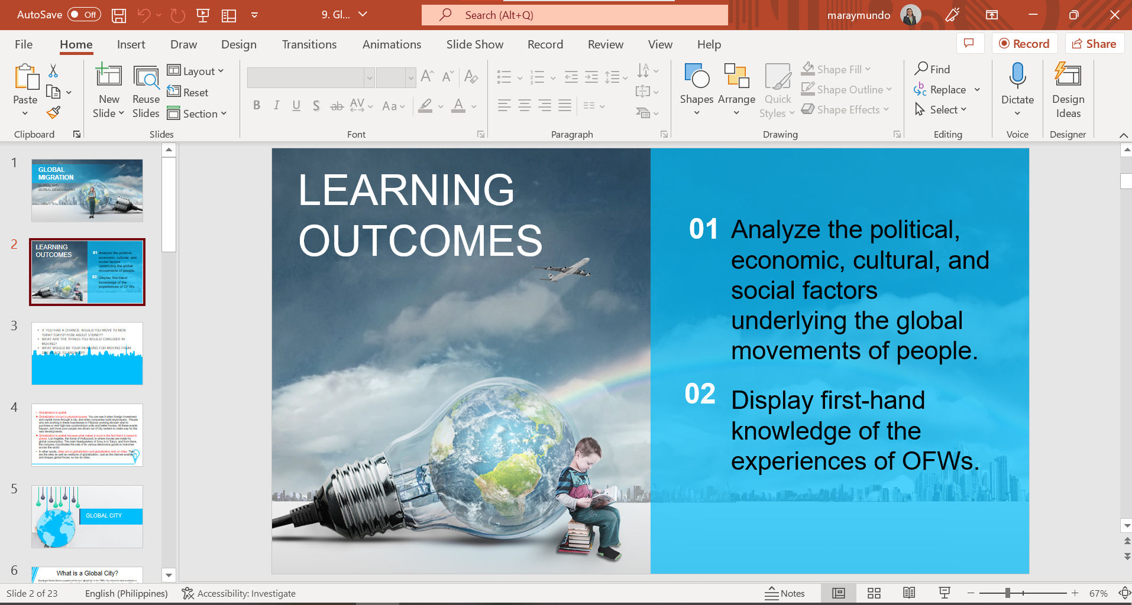Click the Reuse Slides icon
Viewport: 1132px width, 605px height.
tap(145, 90)
